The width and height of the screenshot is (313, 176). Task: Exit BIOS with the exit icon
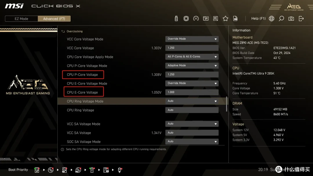301,19
